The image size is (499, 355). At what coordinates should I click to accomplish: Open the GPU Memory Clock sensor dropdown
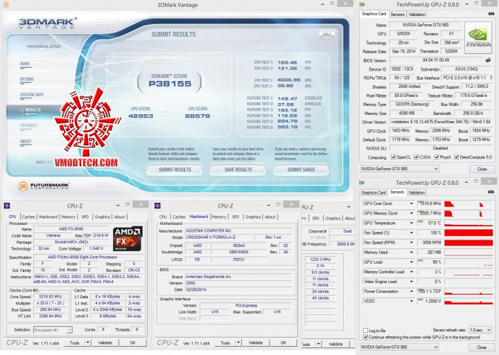tap(412, 213)
